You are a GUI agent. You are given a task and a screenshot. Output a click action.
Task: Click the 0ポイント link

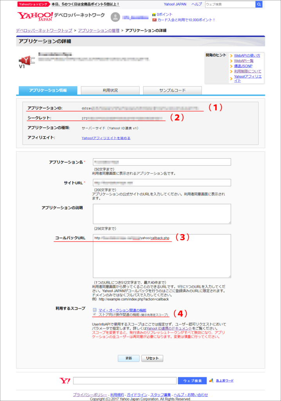(x=164, y=14)
